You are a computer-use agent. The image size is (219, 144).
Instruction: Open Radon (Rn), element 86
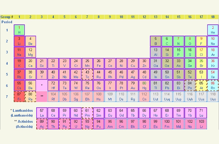(x=213, y=85)
